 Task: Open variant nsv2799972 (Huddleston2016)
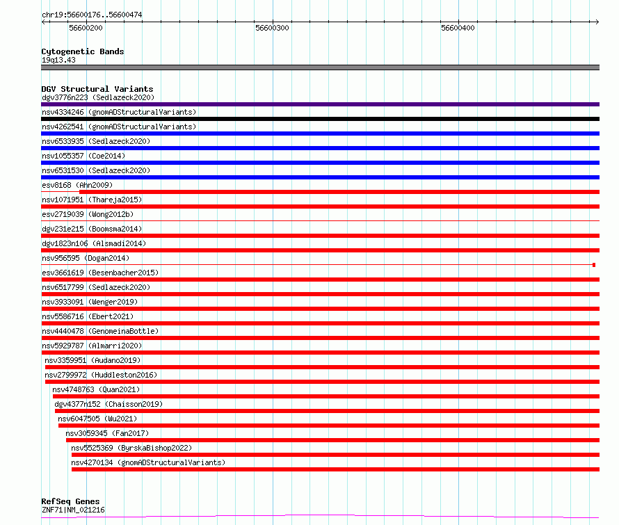point(101,375)
